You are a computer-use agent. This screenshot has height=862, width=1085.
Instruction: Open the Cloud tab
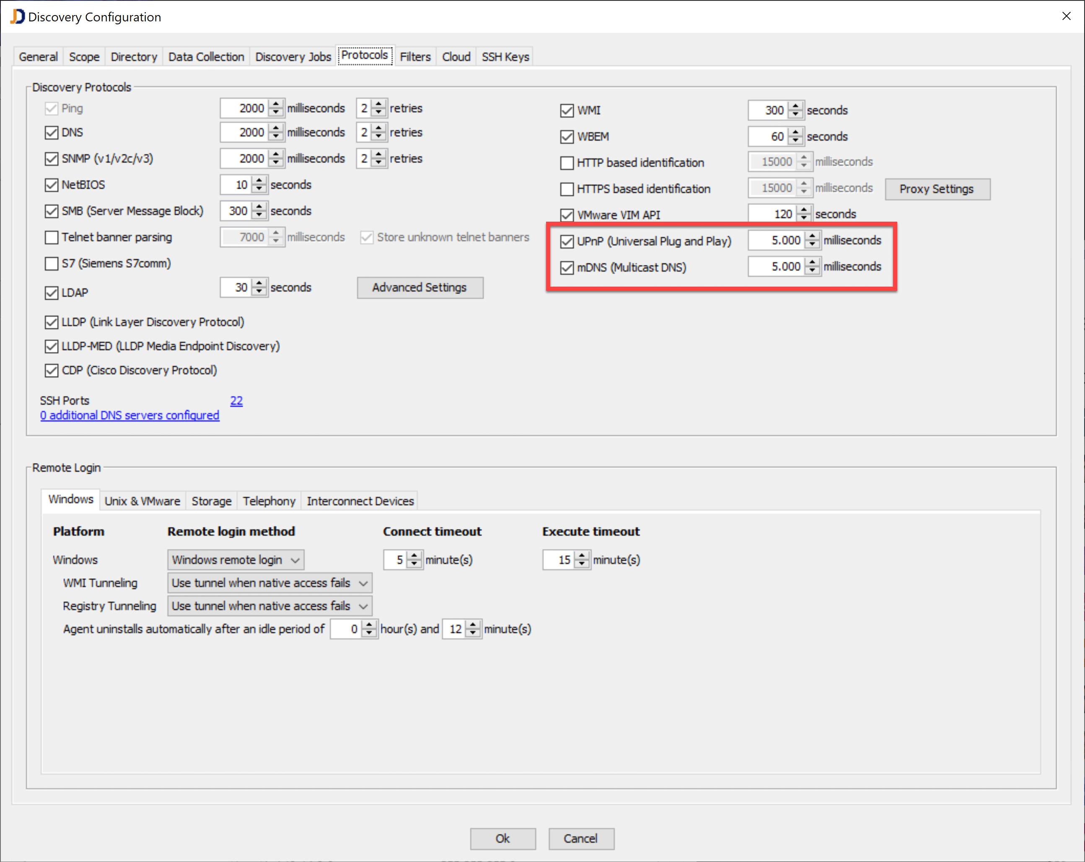pyautogui.click(x=456, y=56)
